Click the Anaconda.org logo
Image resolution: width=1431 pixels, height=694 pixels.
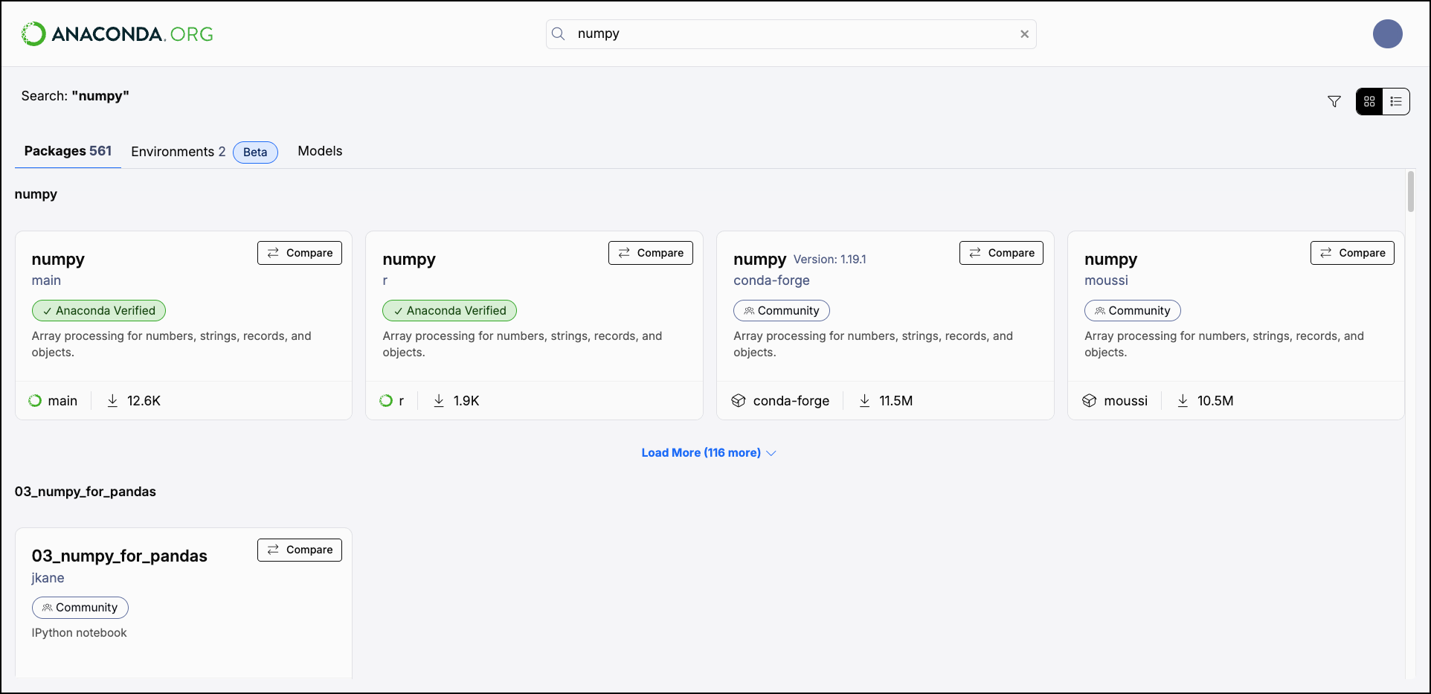tap(118, 34)
